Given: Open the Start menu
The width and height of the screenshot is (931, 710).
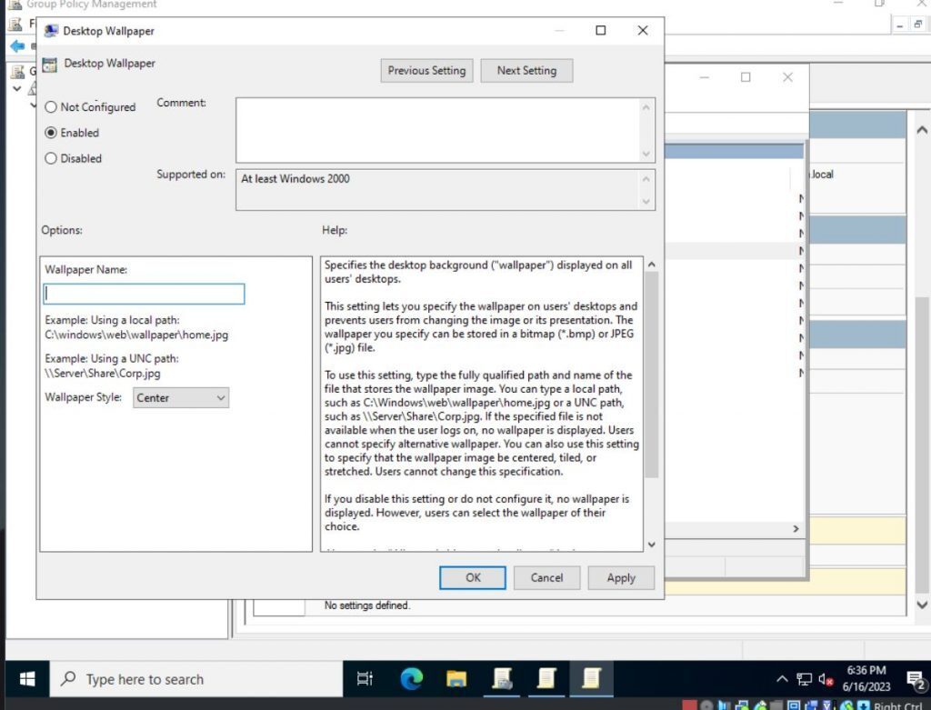Looking at the screenshot, I should click(x=26, y=678).
